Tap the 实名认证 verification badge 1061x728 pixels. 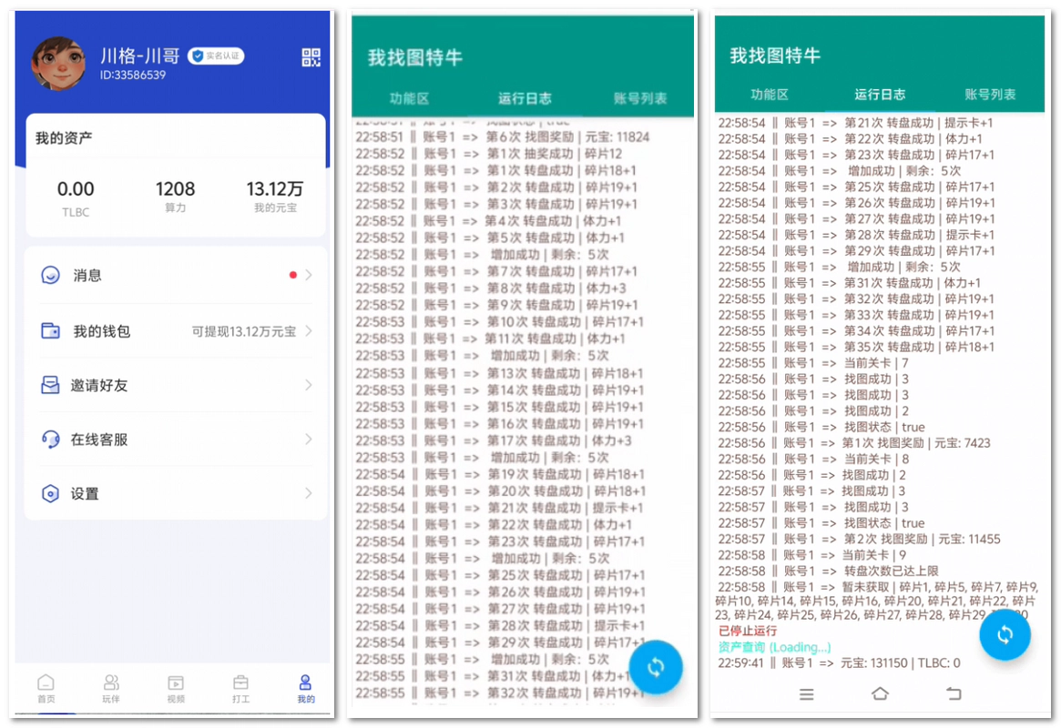click(216, 56)
